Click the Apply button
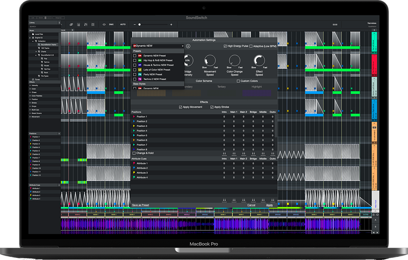The height and width of the screenshot is (260, 408). 269,205
